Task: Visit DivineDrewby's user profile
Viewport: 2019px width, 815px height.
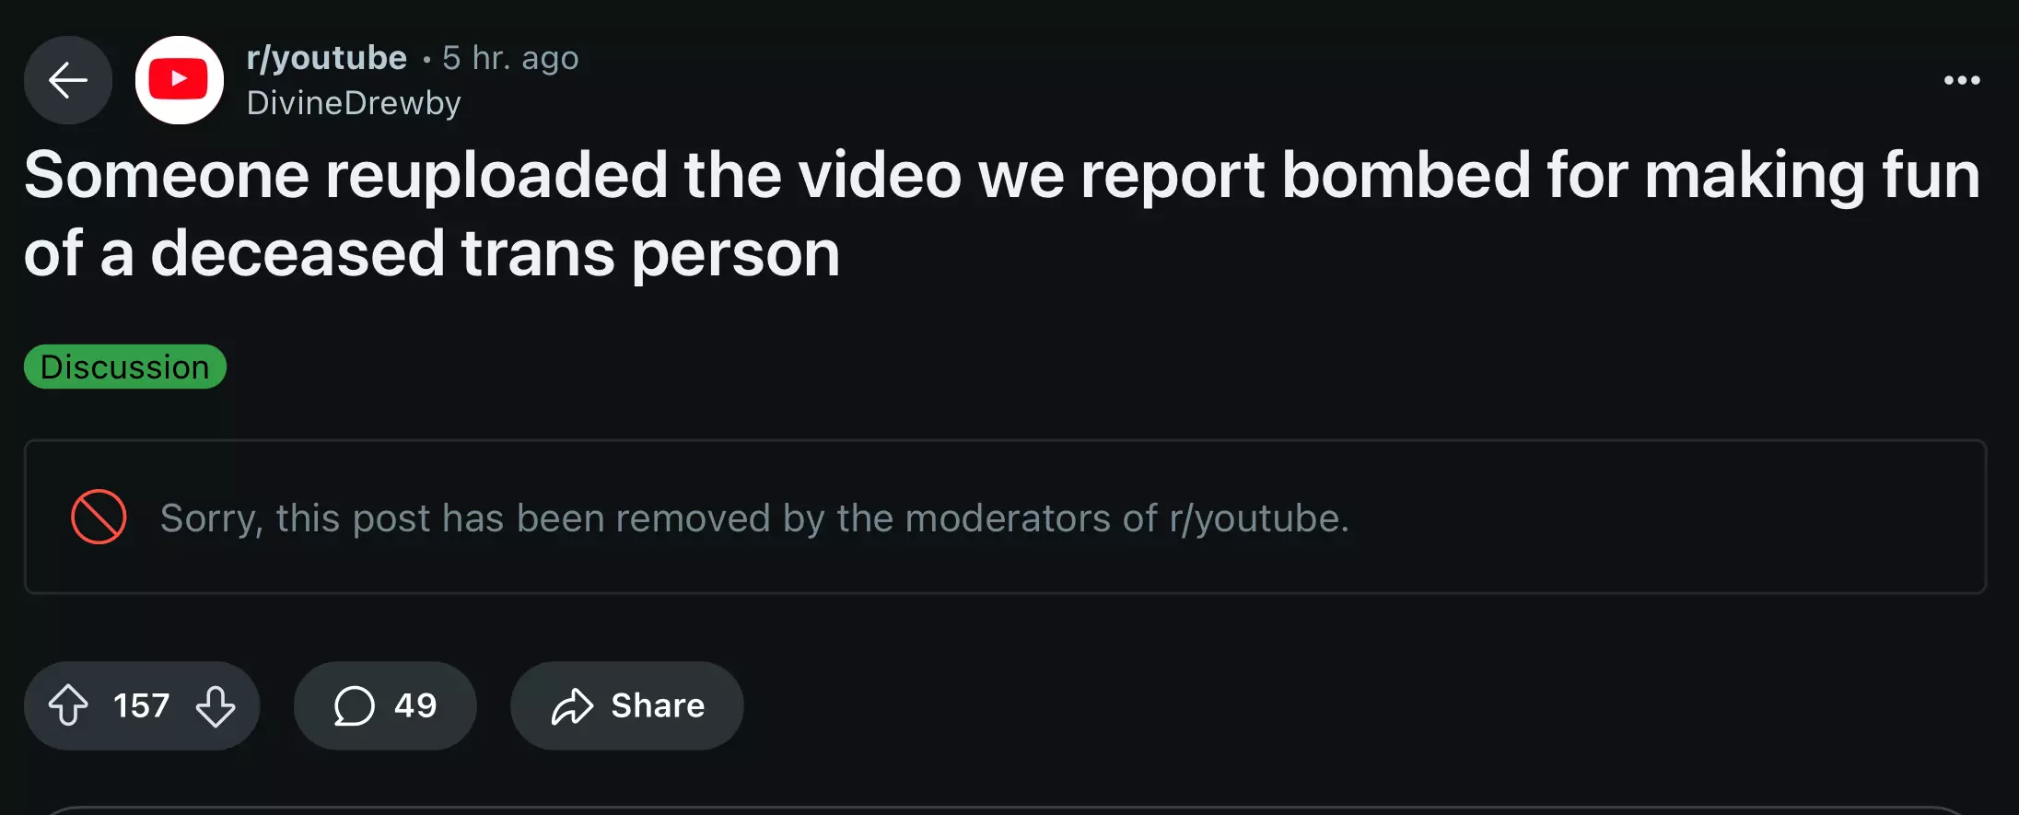Action: click(354, 103)
